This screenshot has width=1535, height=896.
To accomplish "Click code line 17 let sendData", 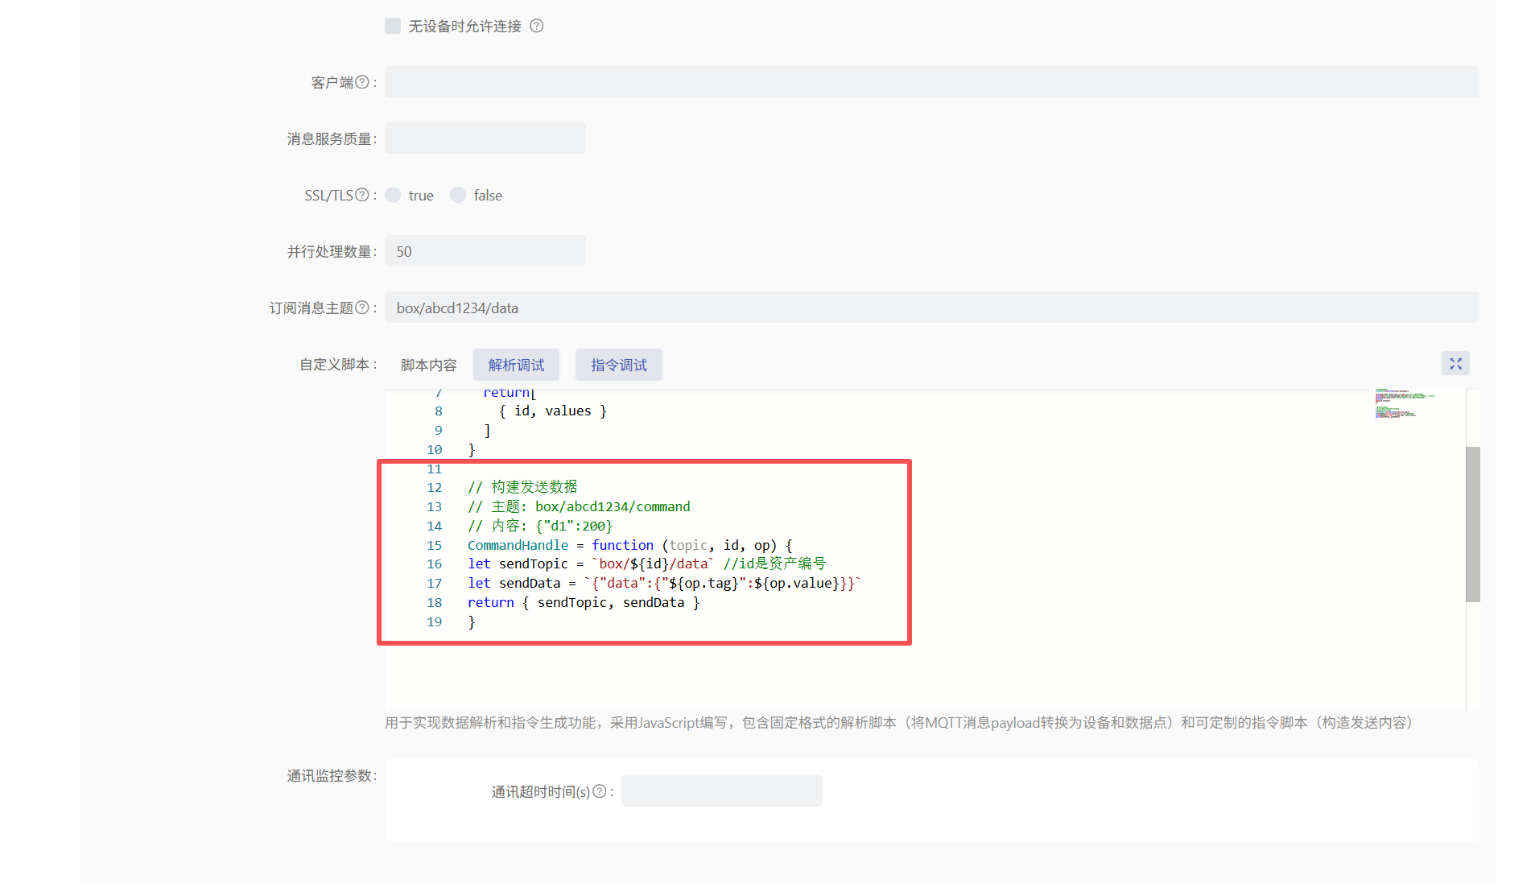I will tap(664, 583).
